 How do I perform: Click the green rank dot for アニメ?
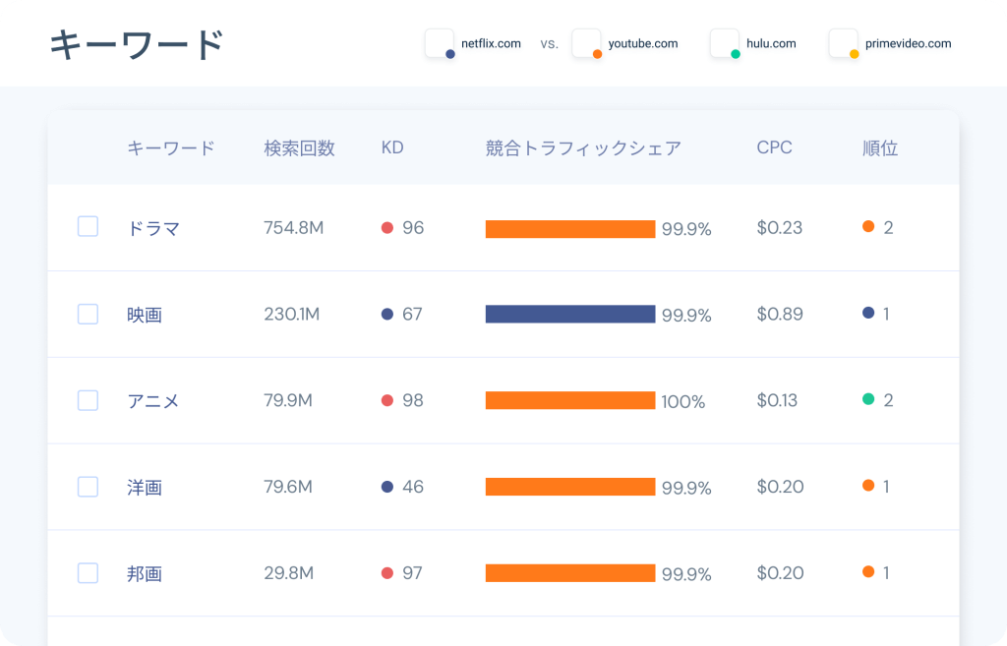point(868,399)
